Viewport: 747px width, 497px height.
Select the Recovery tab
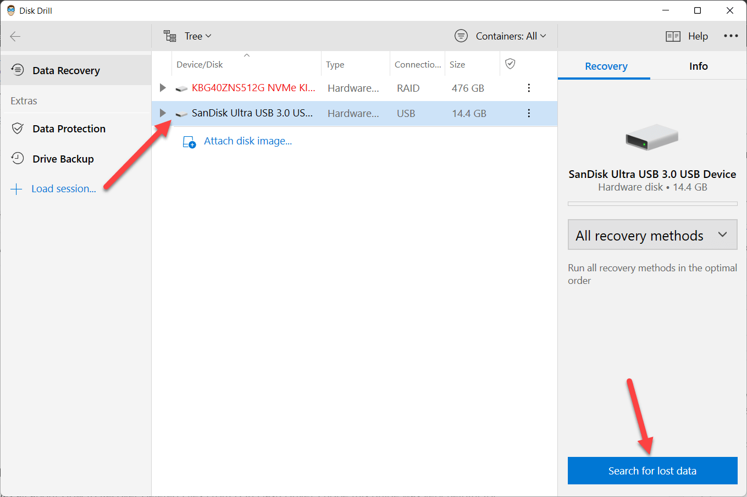click(x=606, y=66)
